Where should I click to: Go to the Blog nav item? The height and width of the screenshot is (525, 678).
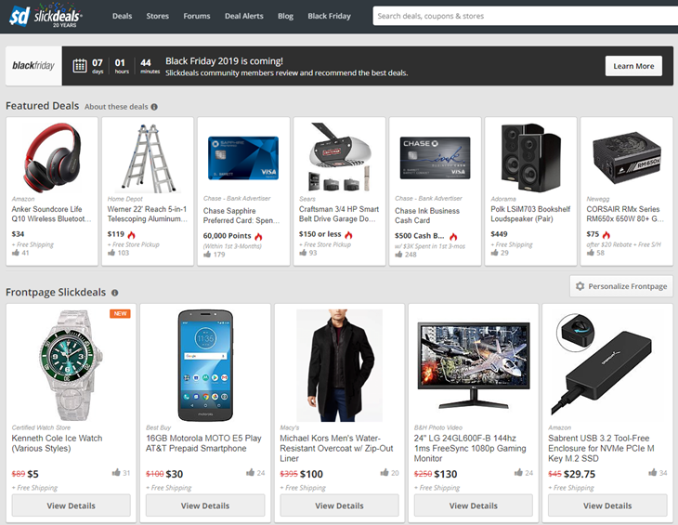[285, 16]
